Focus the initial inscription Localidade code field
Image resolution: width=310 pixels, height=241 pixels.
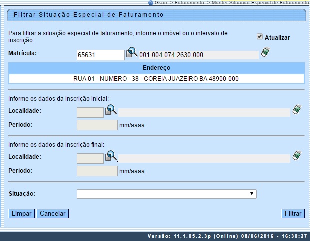pos(90,112)
